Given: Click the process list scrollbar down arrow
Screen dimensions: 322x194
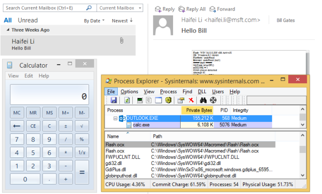Looking at the screenshot, I should pos(302,124).
